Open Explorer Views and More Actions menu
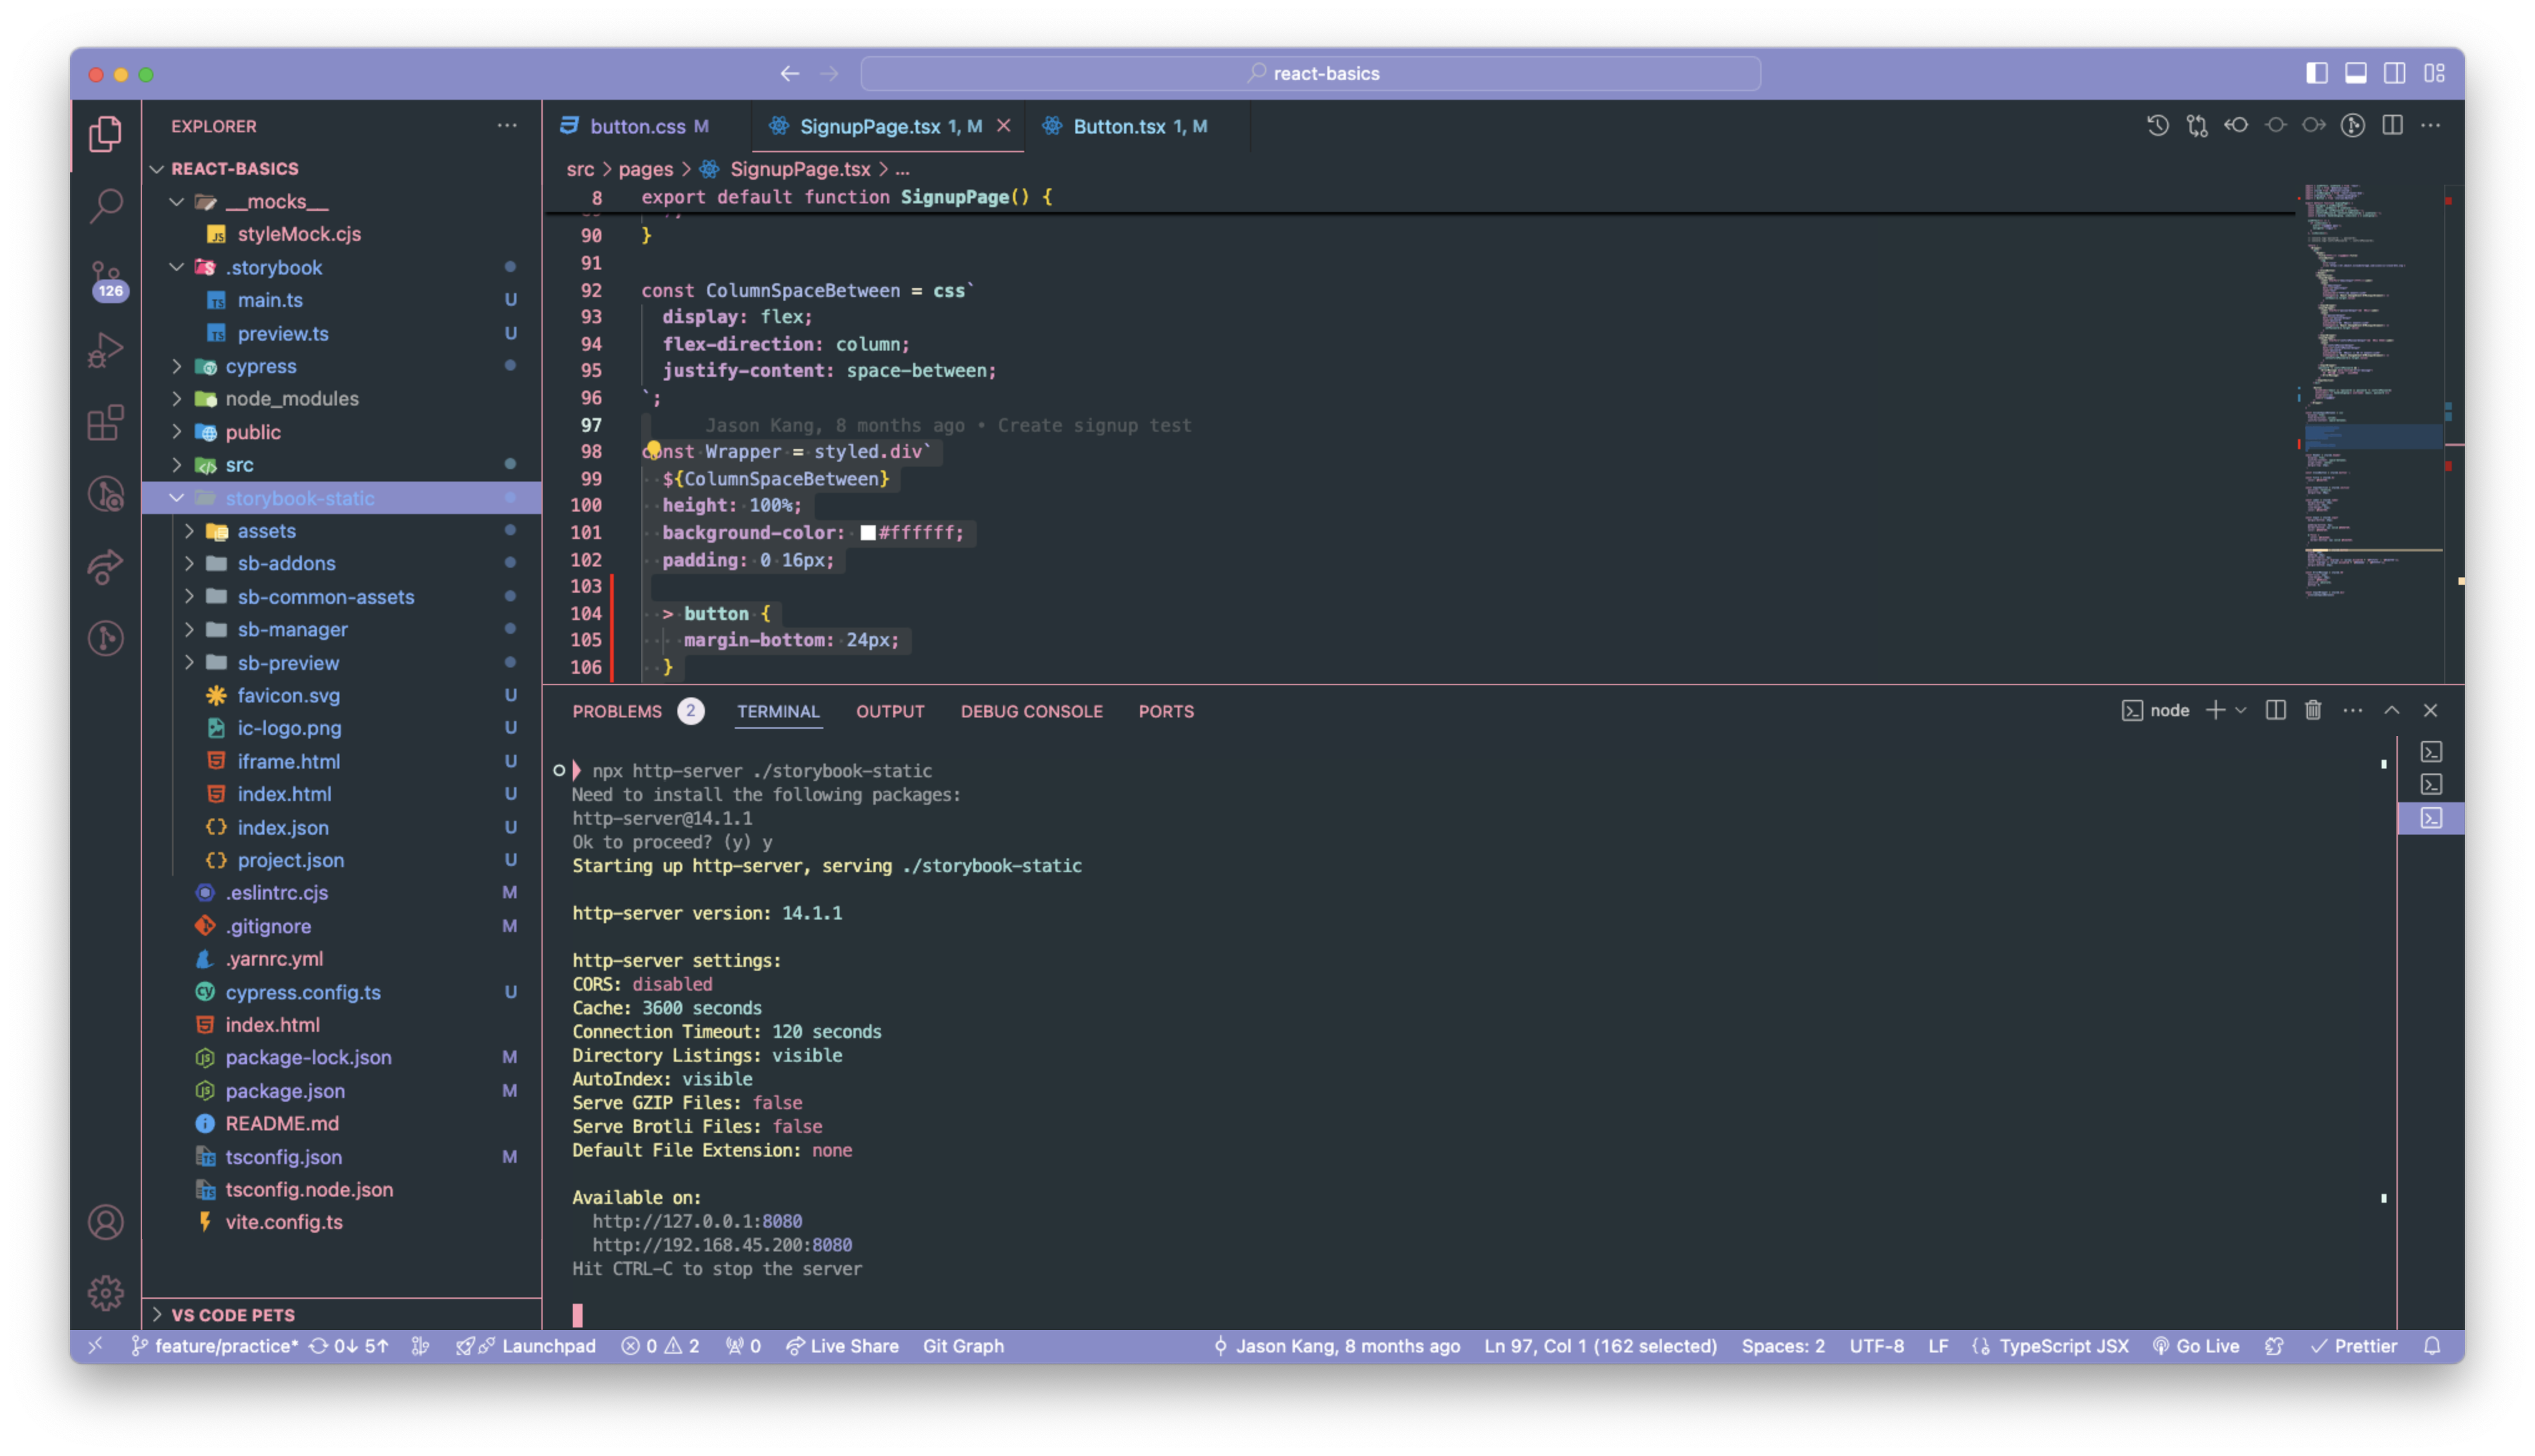Screen dimensions: 2535x1456 click(x=507, y=126)
